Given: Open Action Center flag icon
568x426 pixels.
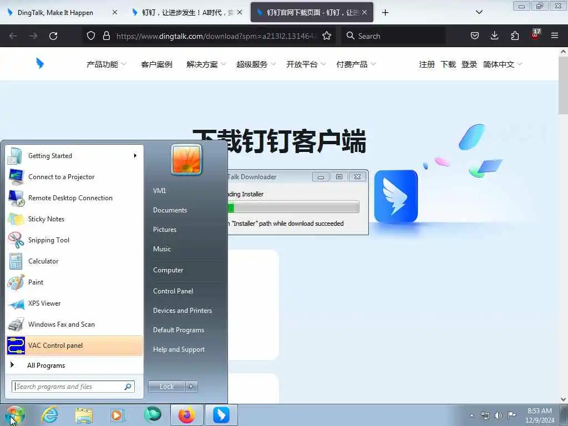Looking at the screenshot, I should click(511, 415).
